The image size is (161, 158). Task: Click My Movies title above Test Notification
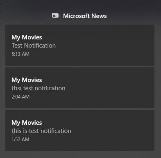(27, 37)
